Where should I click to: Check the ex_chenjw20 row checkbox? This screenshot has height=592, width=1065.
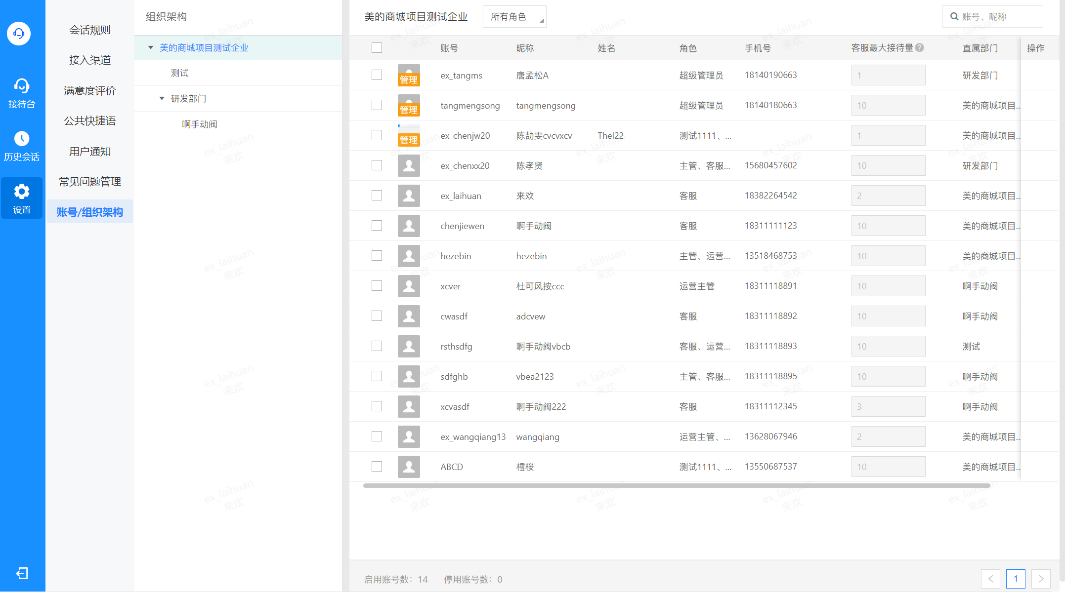(x=377, y=135)
